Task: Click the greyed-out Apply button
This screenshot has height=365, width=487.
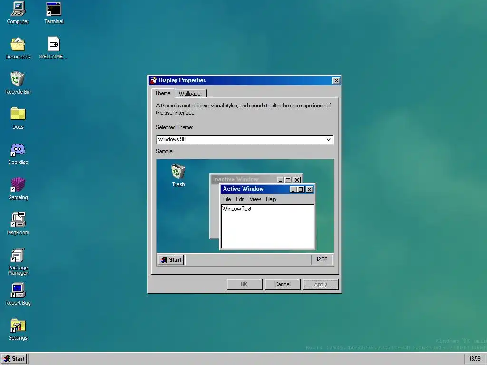Action: pyautogui.click(x=321, y=284)
